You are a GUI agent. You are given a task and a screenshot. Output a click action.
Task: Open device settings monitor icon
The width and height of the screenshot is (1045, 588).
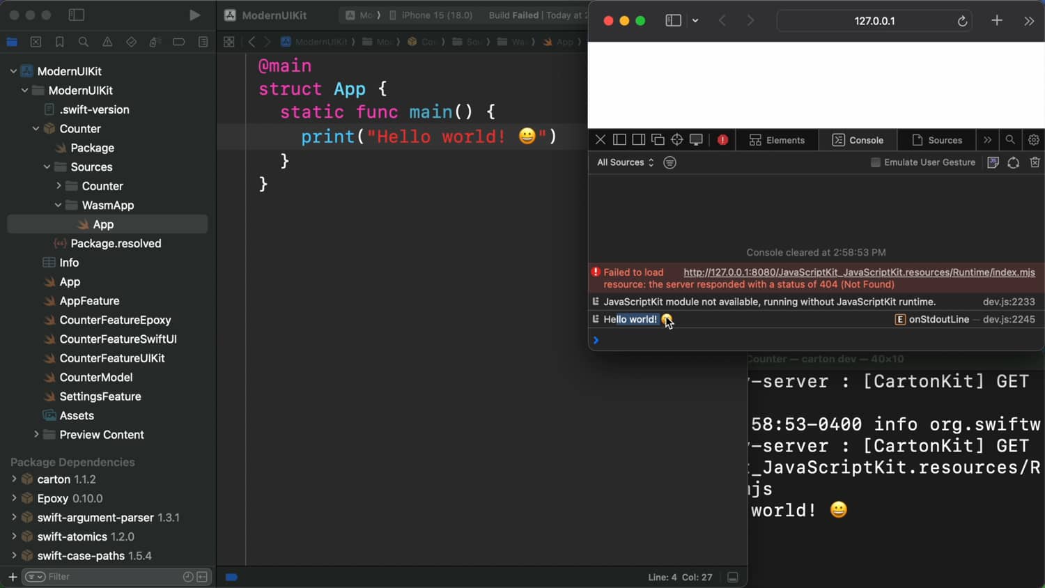696,140
